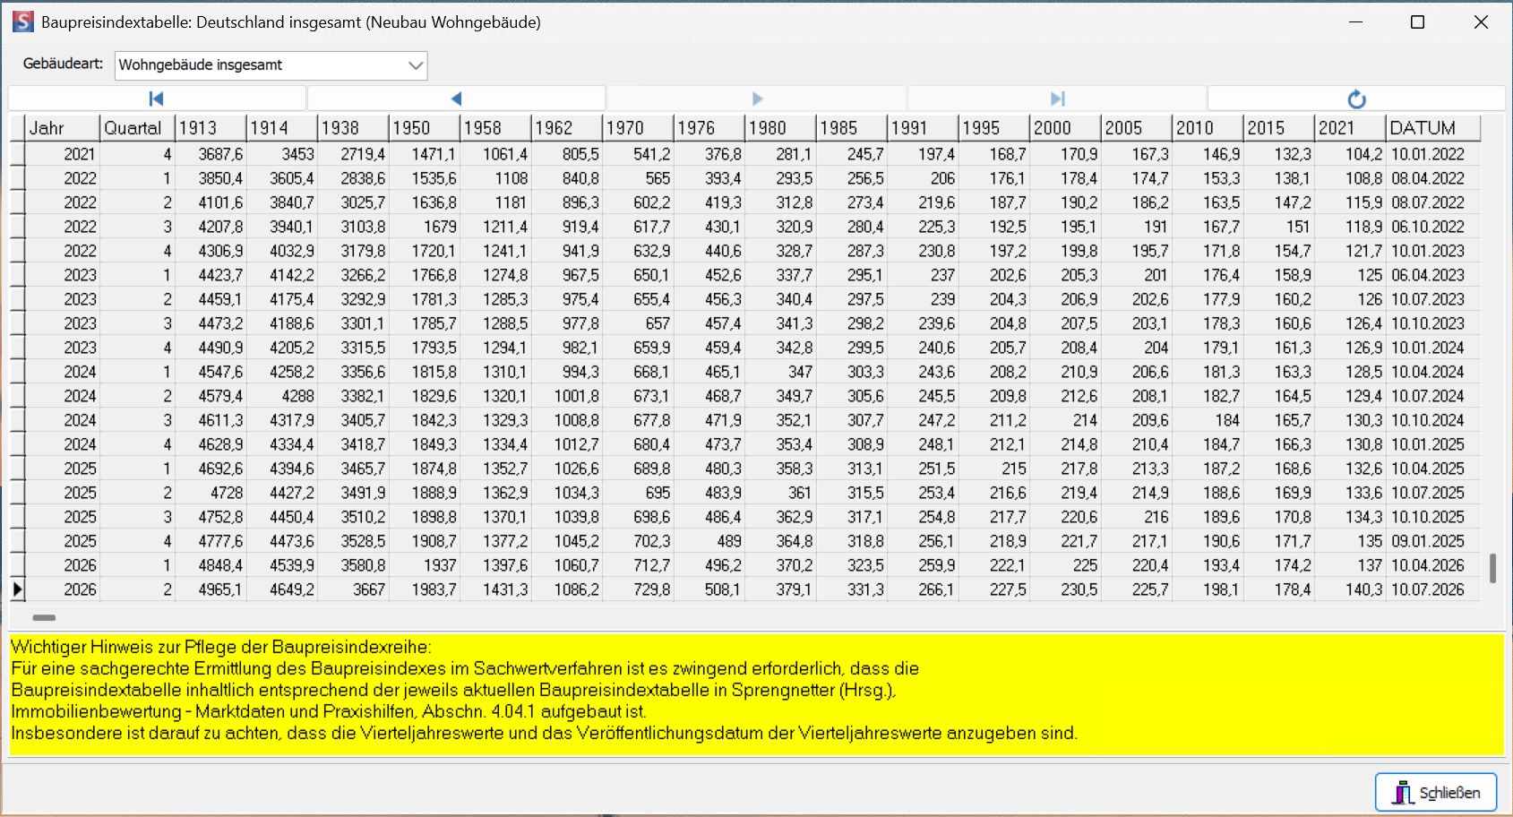
Task: Select cell 3687,6 in first row
Action: pos(211,154)
